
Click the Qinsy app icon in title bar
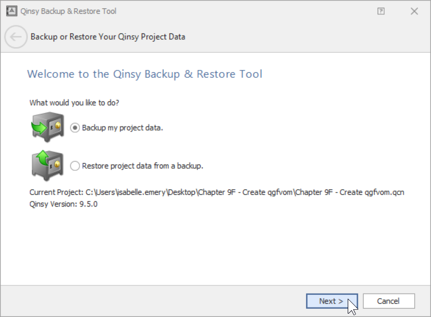pyautogui.click(x=12, y=11)
